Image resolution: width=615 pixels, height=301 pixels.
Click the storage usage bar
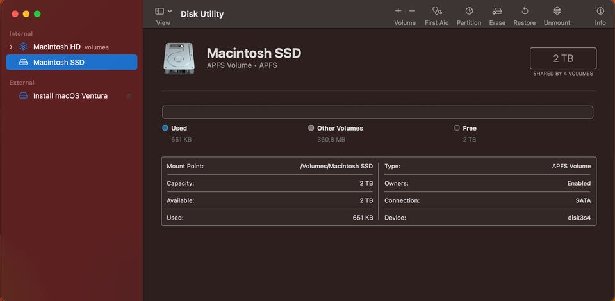tap(377, 112)
